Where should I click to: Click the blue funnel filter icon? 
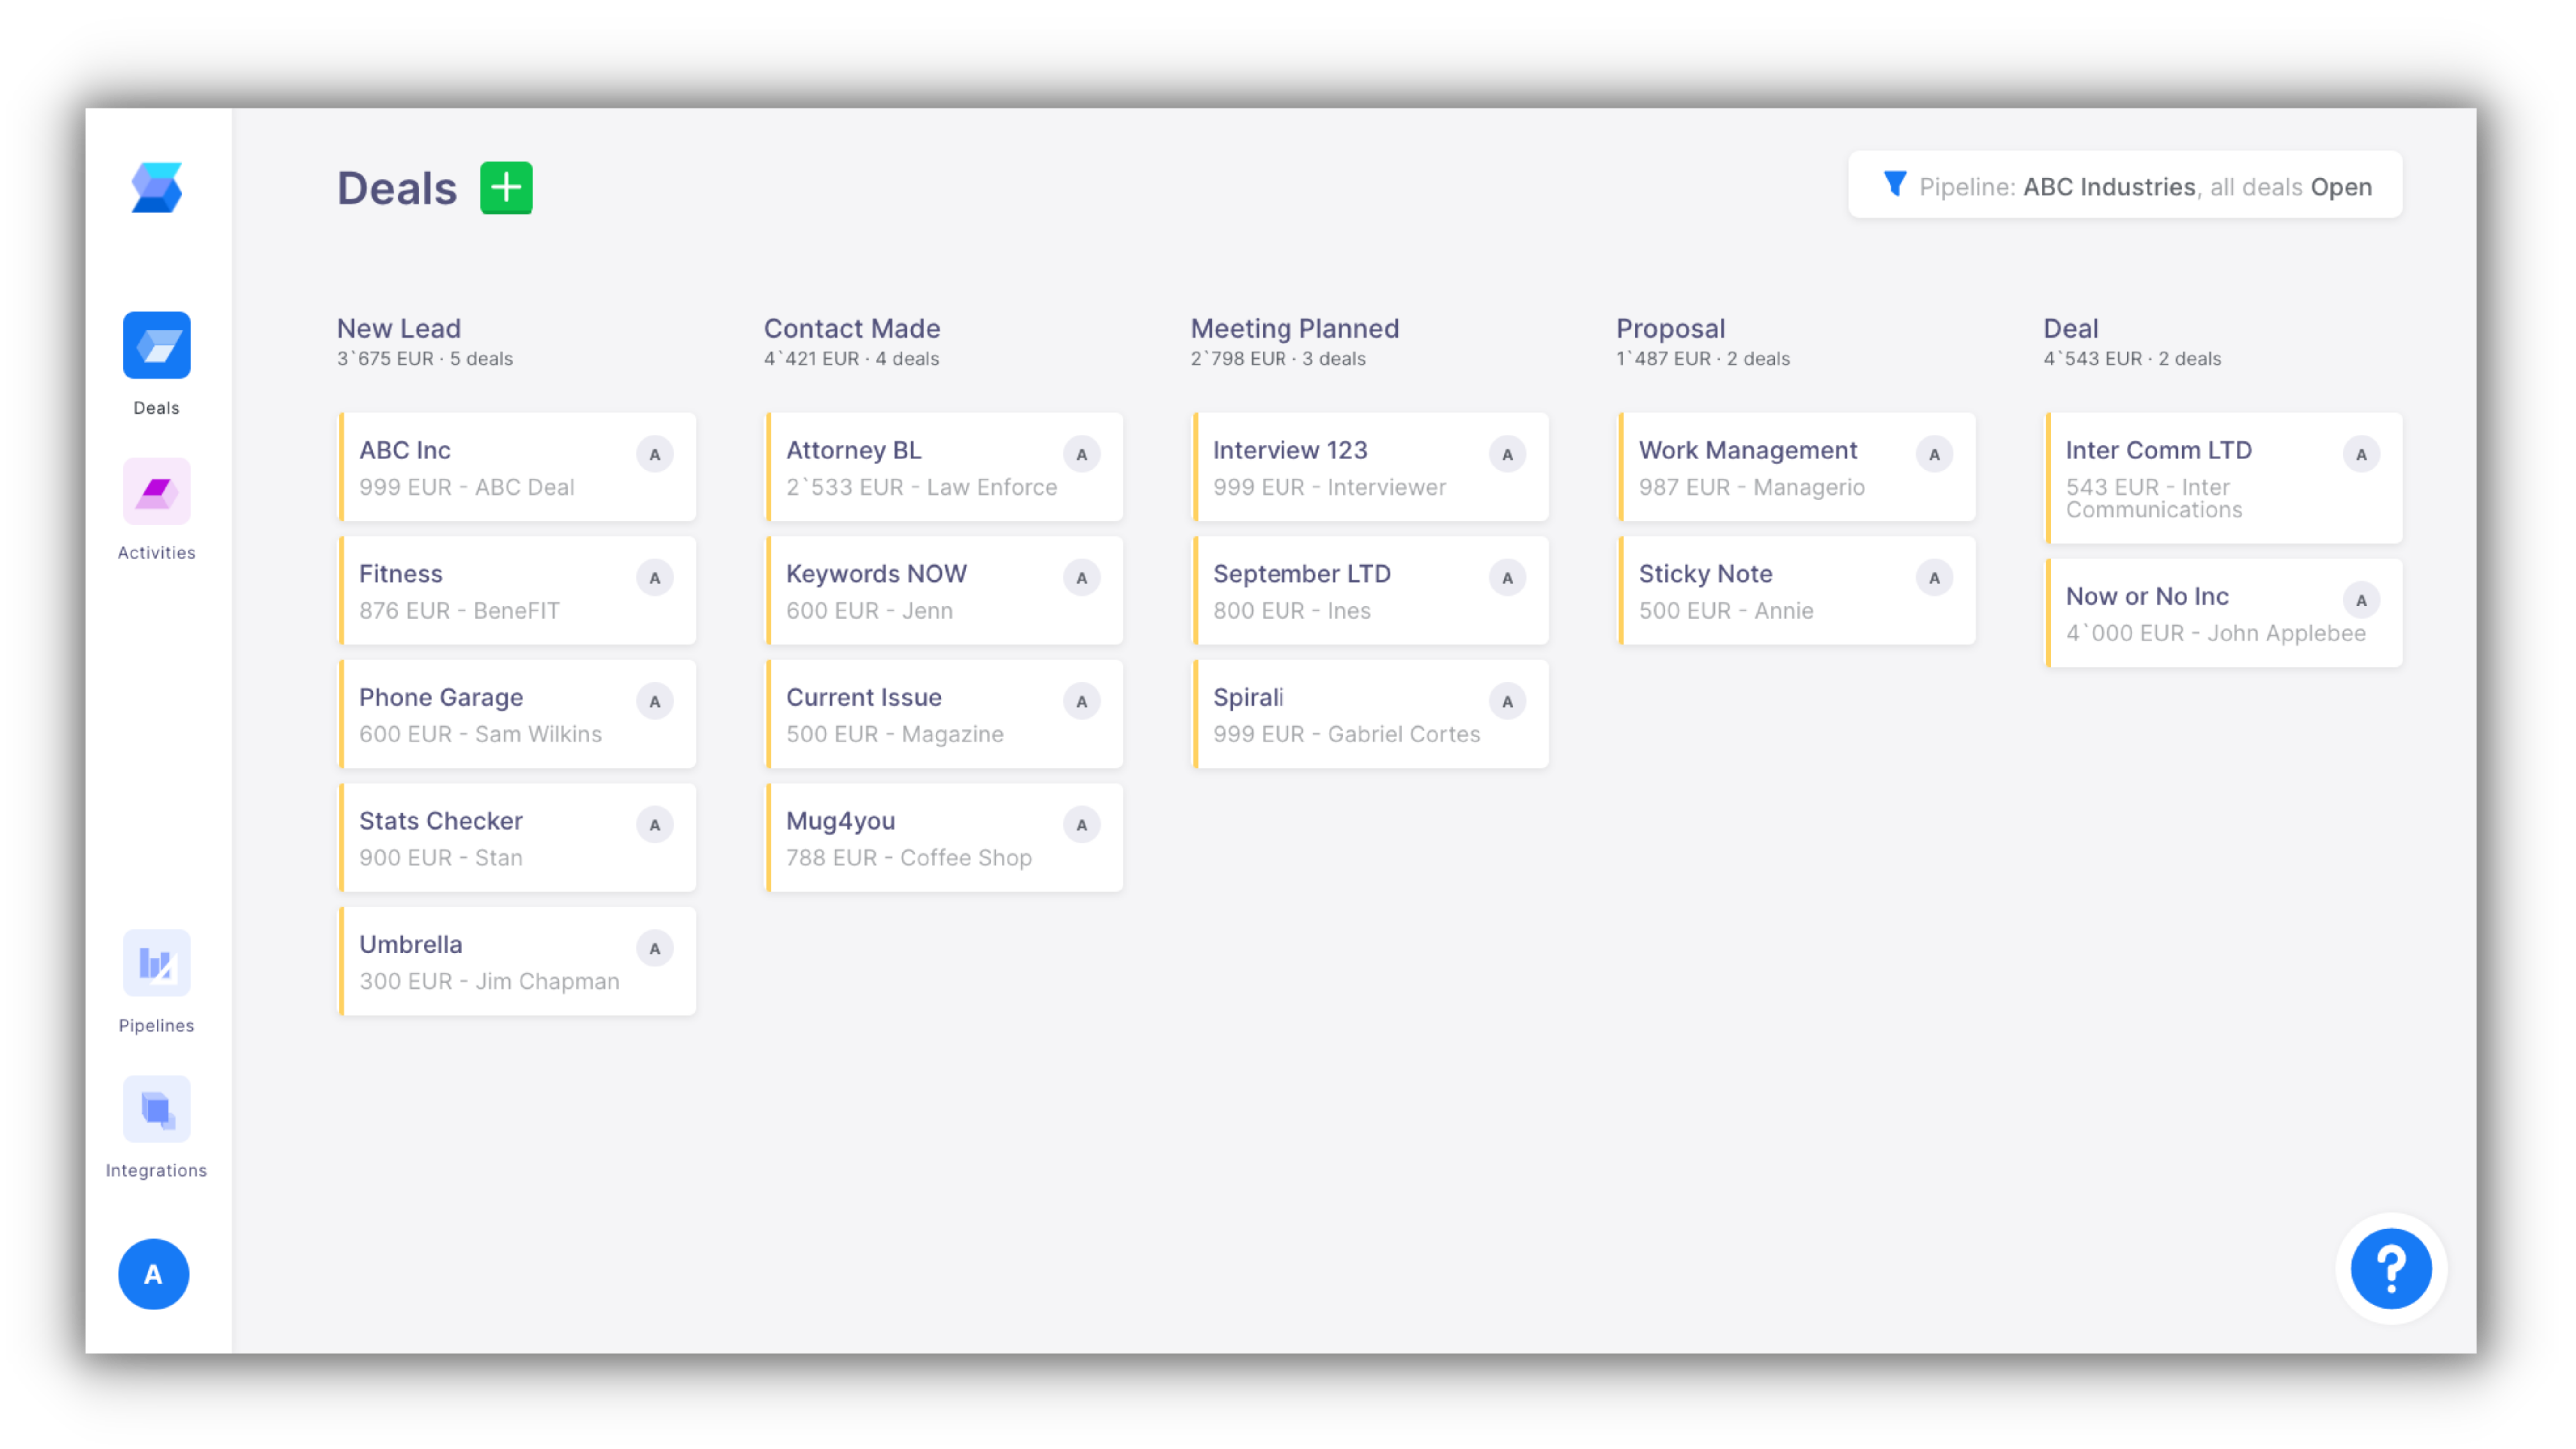point(1894,184)
